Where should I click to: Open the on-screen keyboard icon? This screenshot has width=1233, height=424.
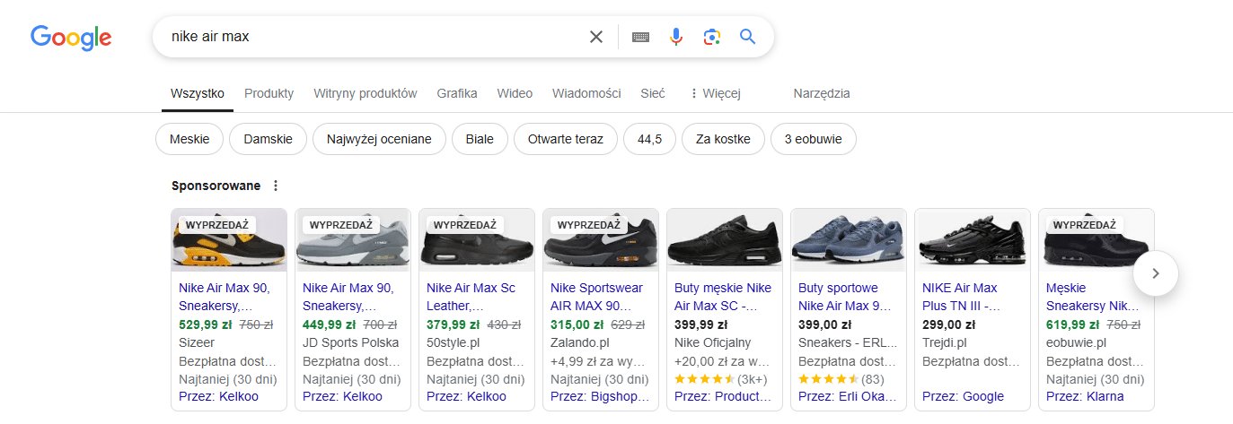pyautogui.click(x=640, y=37)
